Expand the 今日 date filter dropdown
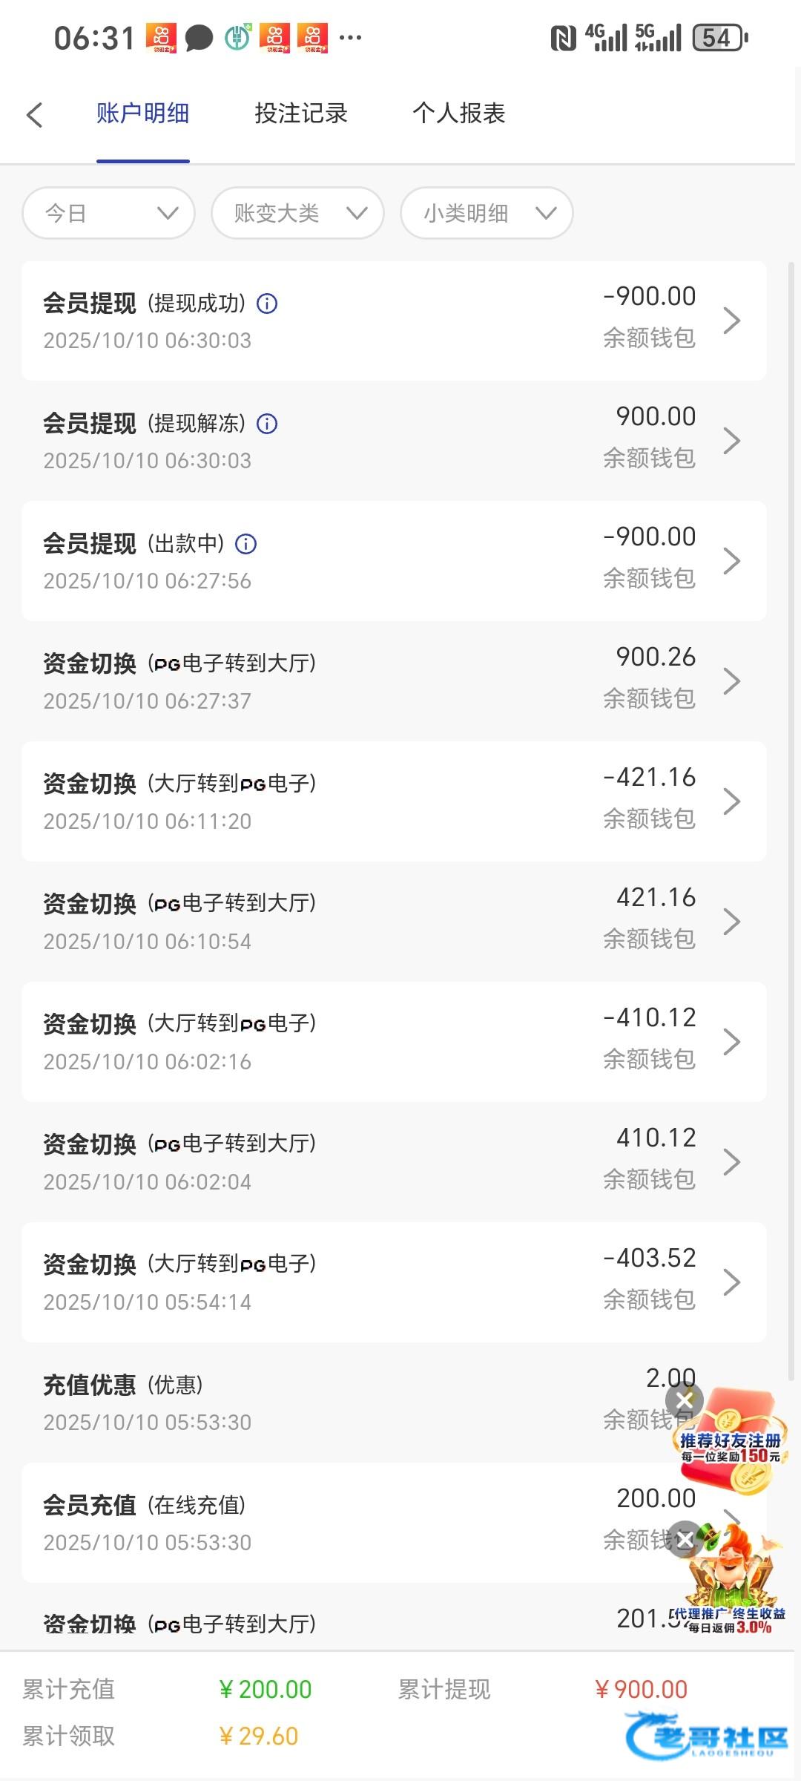The height and width of the screenshot is (1781, 801). coord(109,213)
